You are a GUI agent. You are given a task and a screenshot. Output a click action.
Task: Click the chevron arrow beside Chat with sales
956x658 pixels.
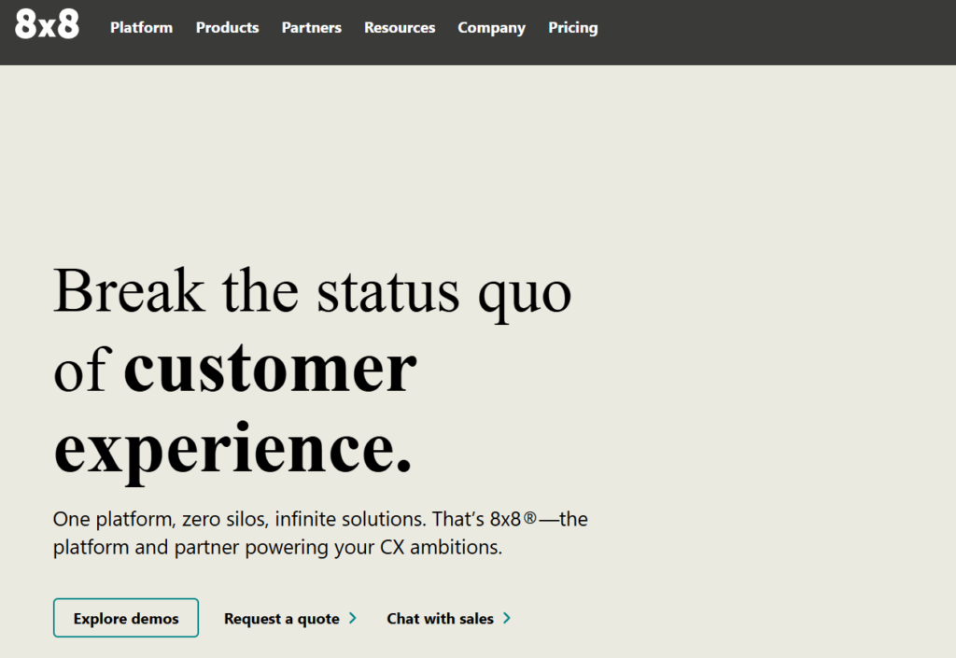pos(507,618)
